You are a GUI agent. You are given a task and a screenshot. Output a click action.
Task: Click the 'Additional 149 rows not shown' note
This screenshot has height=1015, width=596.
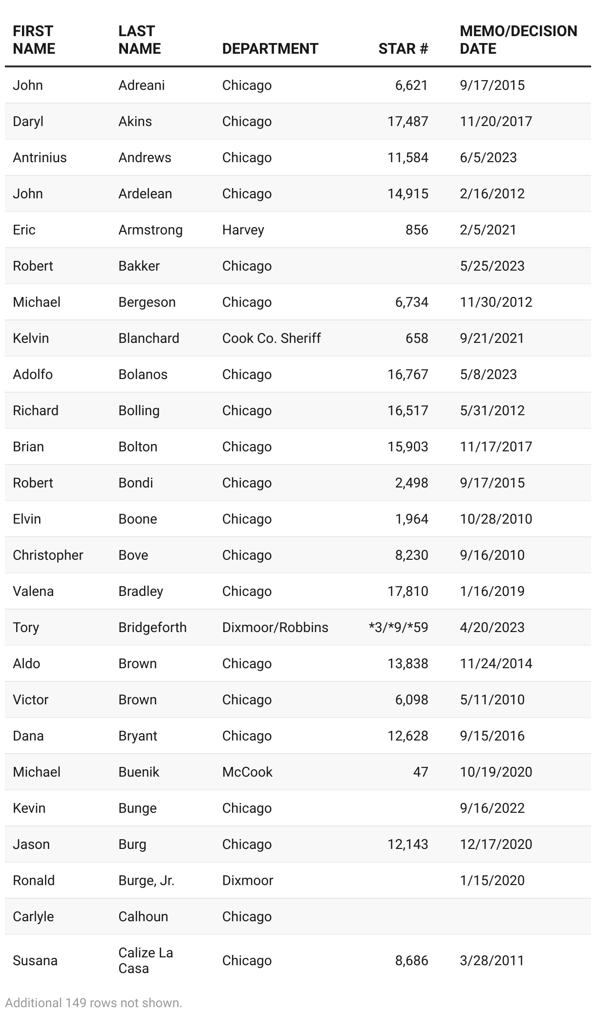tap(93, 1003)
